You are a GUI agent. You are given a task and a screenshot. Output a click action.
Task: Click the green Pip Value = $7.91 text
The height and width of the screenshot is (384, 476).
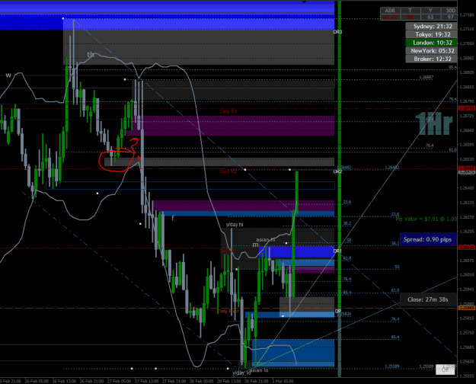click(426, 219)
